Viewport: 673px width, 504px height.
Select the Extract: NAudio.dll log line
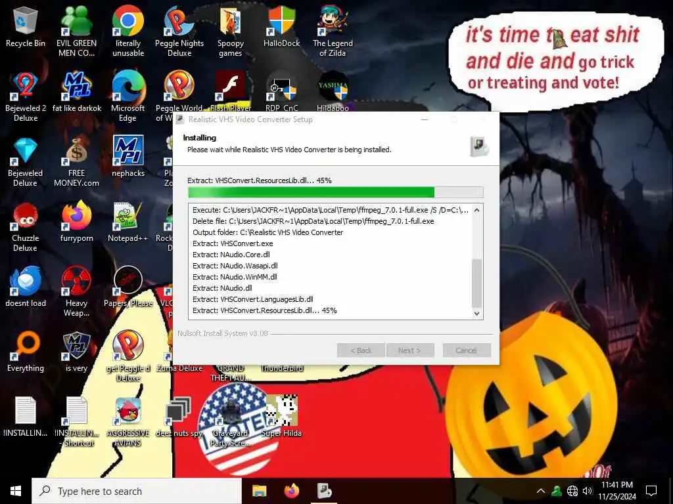[222, 288]
